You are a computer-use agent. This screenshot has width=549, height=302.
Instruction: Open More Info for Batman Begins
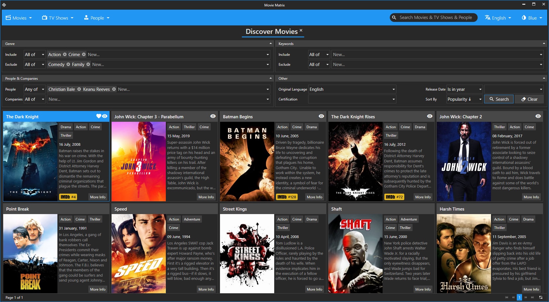315,197
